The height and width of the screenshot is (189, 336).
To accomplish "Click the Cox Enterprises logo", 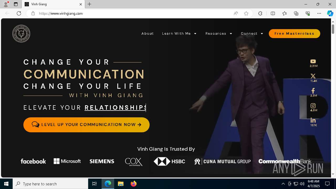I will coord(134,162).
